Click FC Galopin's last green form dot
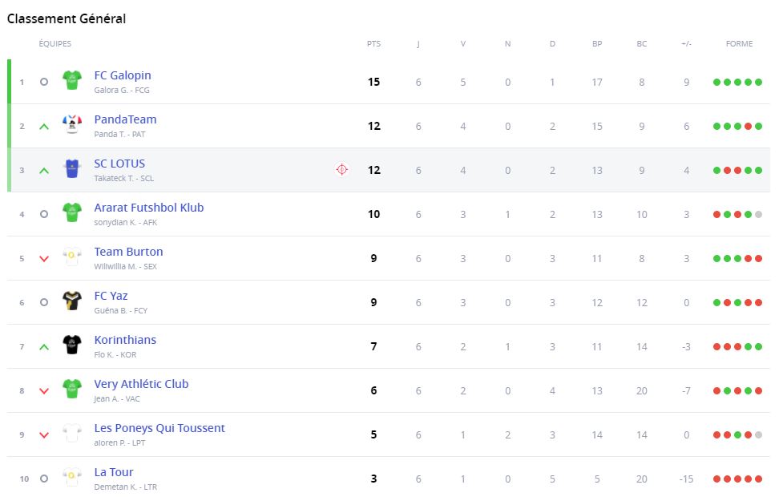This screenshot has width=779, height=501. pos(758,82)
